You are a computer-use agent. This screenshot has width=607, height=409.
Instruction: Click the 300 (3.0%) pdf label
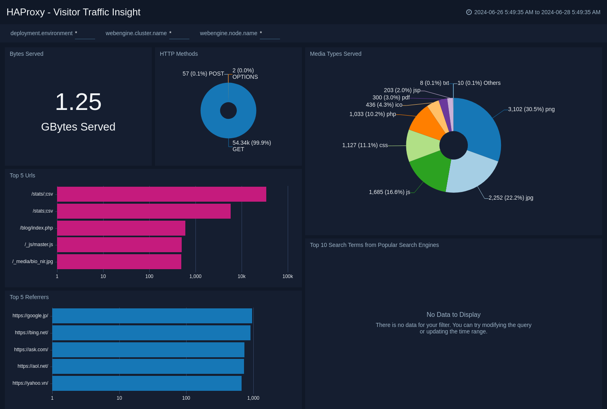[x=391, y=97]
